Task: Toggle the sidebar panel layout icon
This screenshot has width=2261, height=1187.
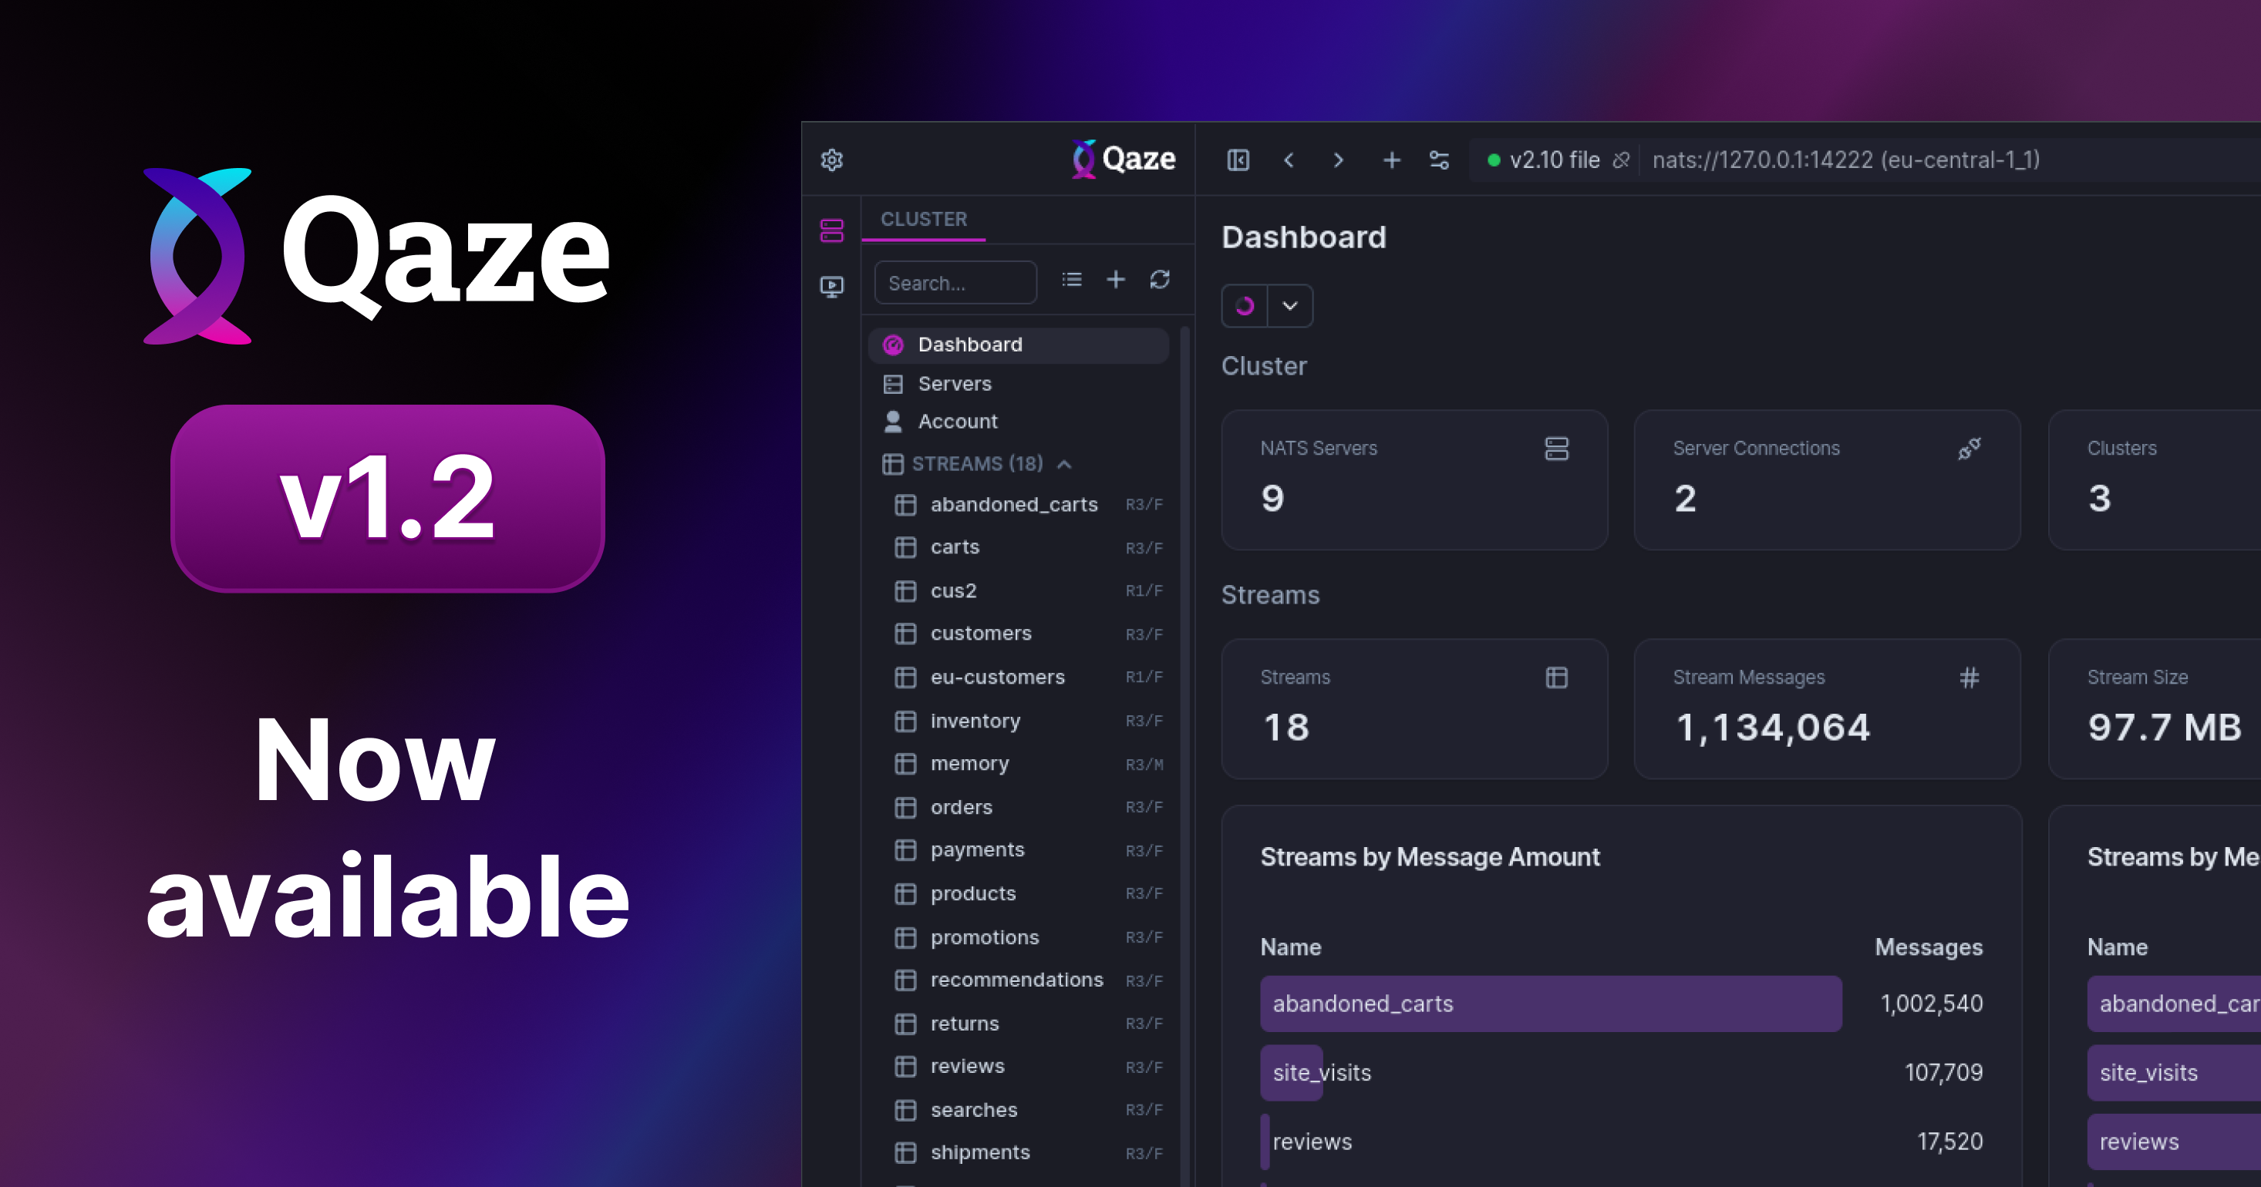Action: point(1238,160)
